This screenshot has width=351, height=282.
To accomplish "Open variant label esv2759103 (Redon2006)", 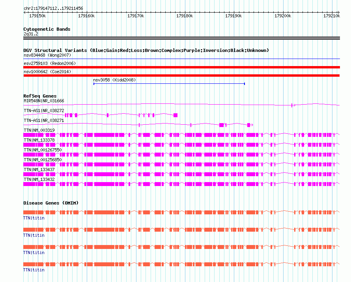I will 50,63.
